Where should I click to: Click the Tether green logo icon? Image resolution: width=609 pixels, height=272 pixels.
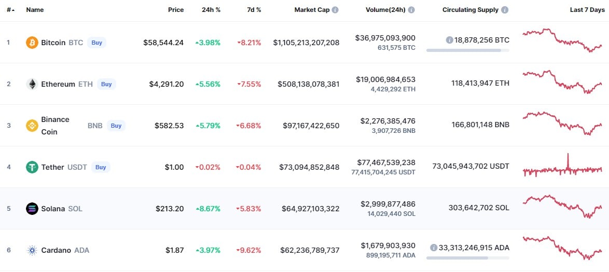(x=32, y=167)
